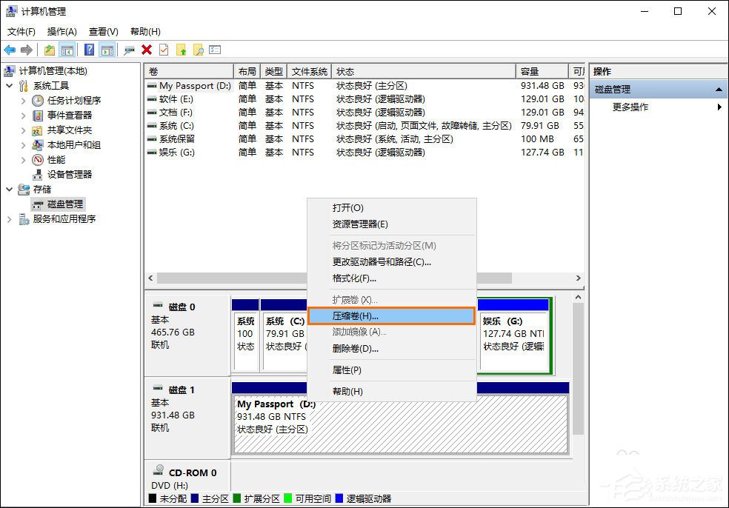The height and width of the screenshot is (508, 729).
Task: Click the forward navigation arrow toolbar icon
Action: pyautogui.click(x=25, y=50)
